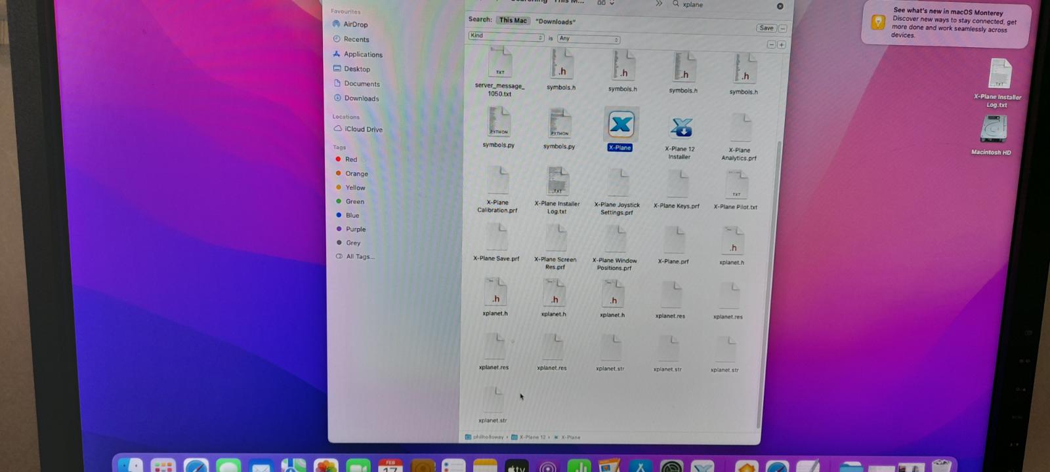Screen dimensions: 1050x472
Task: Expand the toolbar overflow chevrons
Action: coord(659,4)
